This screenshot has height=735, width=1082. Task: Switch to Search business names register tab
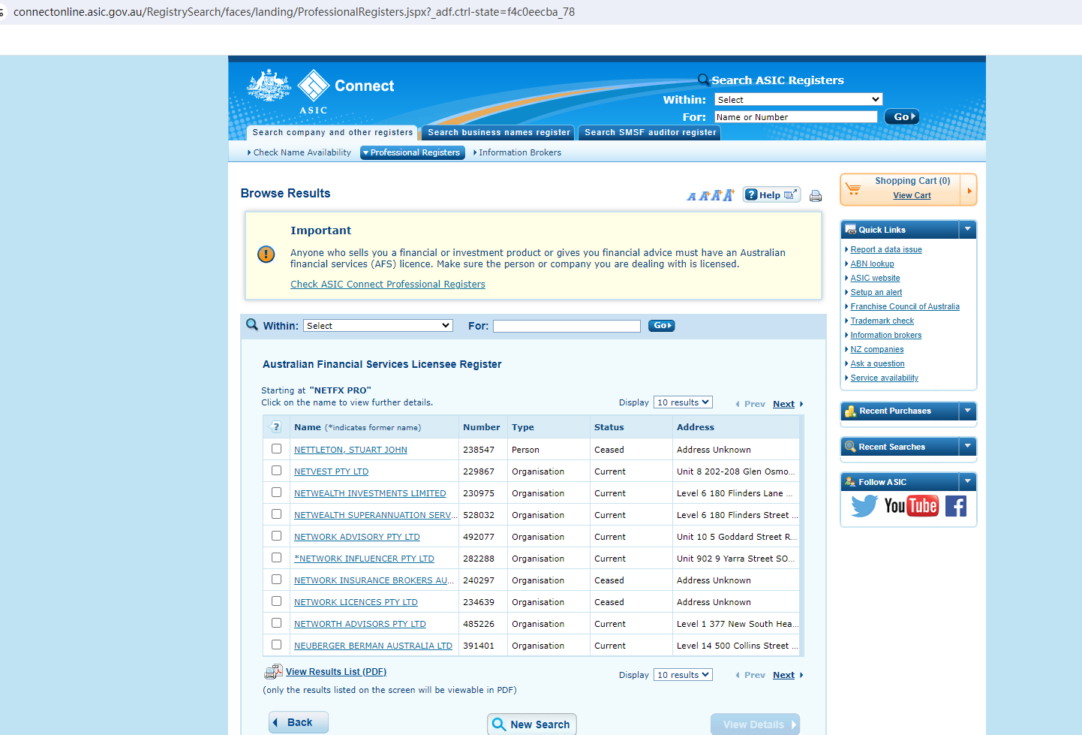pos(499,132)
